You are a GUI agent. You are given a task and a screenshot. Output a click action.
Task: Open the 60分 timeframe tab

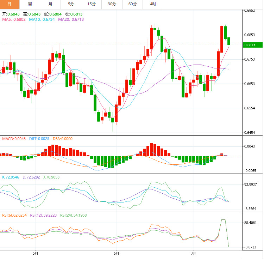[x=133, y=4]
